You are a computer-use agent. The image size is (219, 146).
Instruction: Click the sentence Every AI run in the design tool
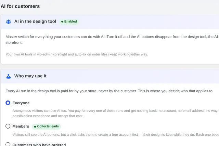click(x=109, y=91)
